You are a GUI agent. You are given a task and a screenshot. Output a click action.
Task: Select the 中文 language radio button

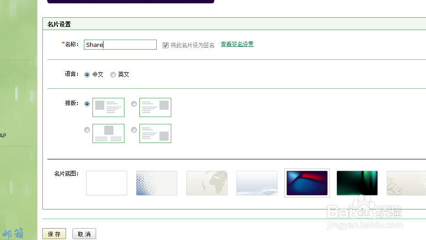click(87, 74)
